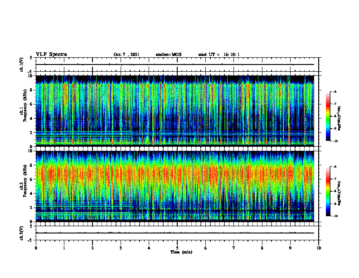
Task: Select the date text "Oct. 7 , 2021"
Action: (x=126, y=55)
